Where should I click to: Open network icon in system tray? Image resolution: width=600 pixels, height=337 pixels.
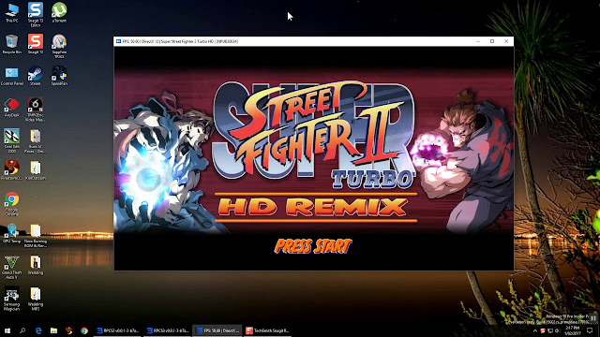pyautogui.click(x=550, y=330)
